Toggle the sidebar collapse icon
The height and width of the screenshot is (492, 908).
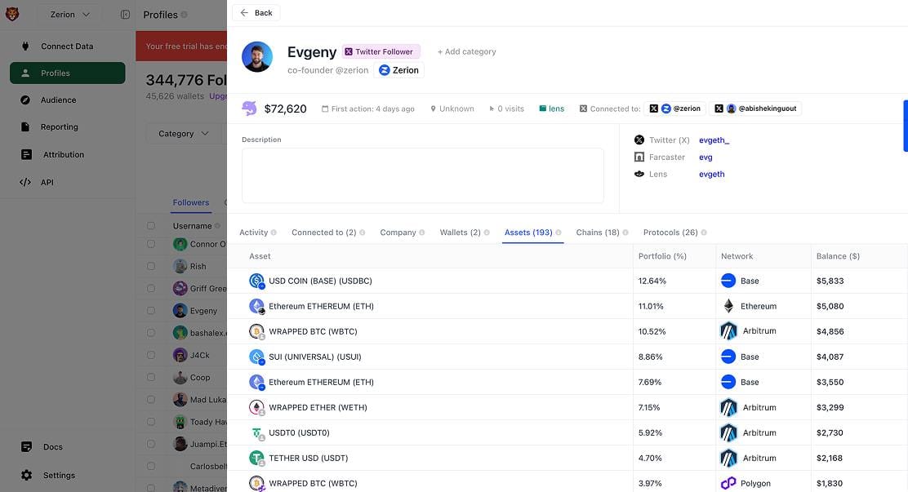coord(125,15)
